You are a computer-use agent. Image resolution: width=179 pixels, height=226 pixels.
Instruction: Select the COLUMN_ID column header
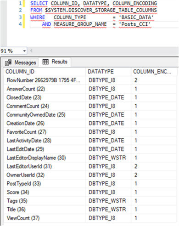click(x=44, y=72)
